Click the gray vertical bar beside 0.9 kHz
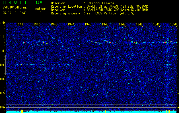179x113 pixels. pos(5,65)
